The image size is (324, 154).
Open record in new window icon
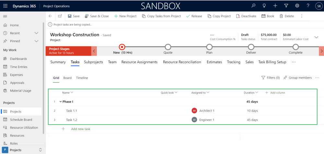coord(60,16)
